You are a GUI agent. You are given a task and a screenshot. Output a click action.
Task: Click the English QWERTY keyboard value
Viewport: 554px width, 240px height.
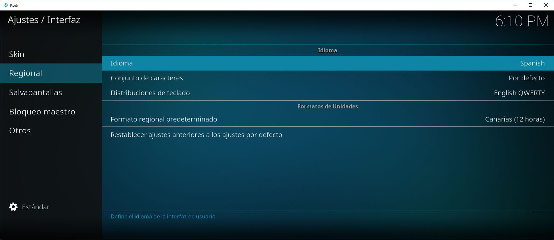point(519,93)
